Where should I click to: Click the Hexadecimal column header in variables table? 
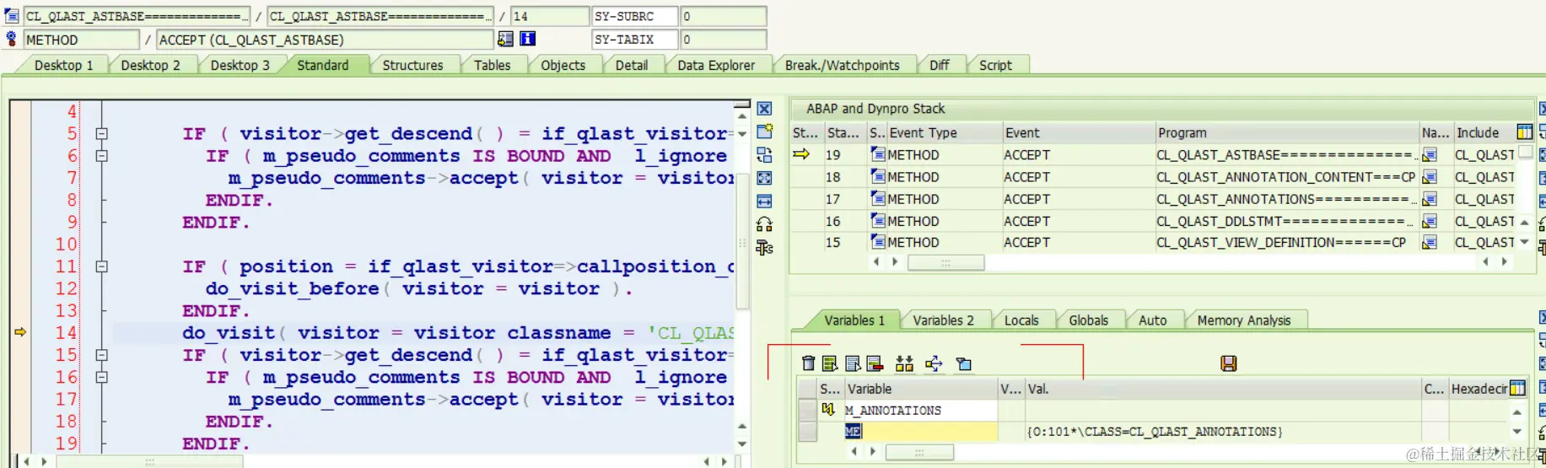1478,389
